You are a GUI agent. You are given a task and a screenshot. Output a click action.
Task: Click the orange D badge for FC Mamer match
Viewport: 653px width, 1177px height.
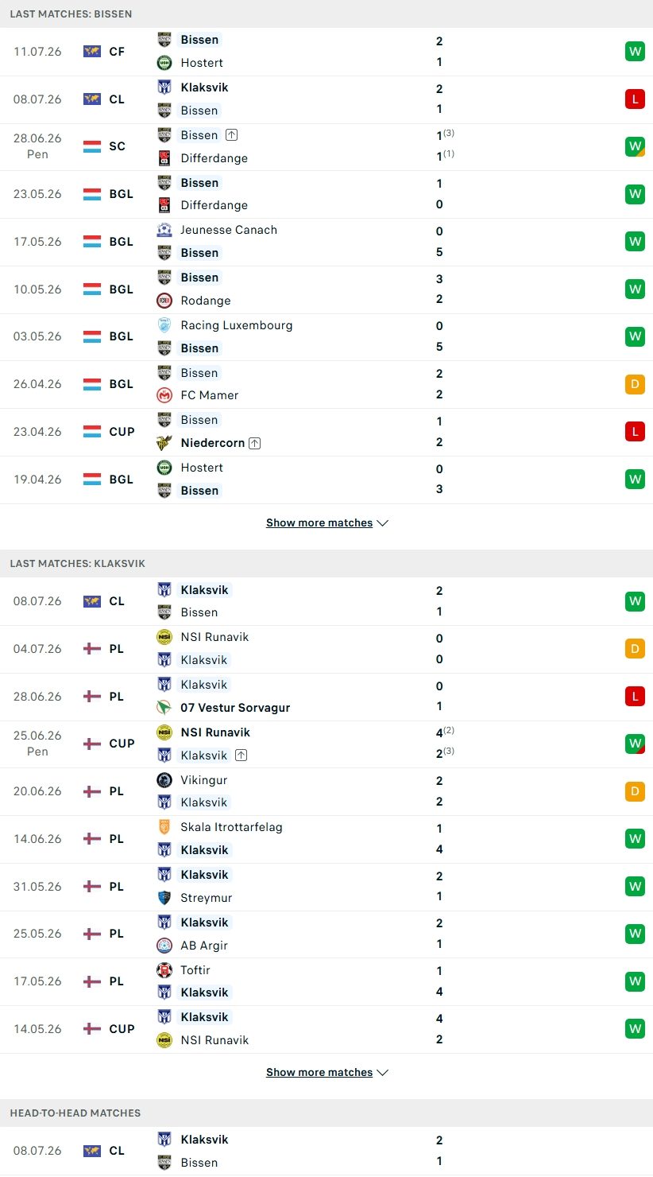[x=635, y=384]
